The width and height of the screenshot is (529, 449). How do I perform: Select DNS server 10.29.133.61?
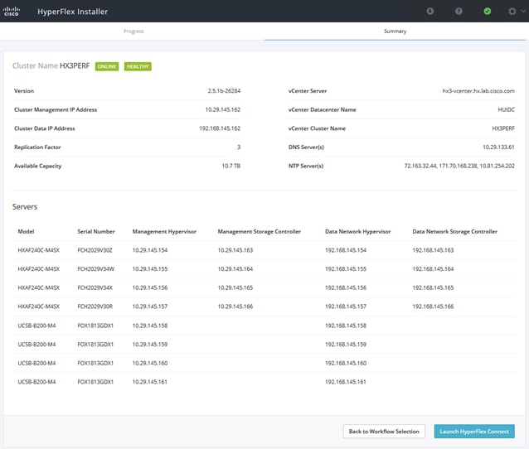[498, 147]
